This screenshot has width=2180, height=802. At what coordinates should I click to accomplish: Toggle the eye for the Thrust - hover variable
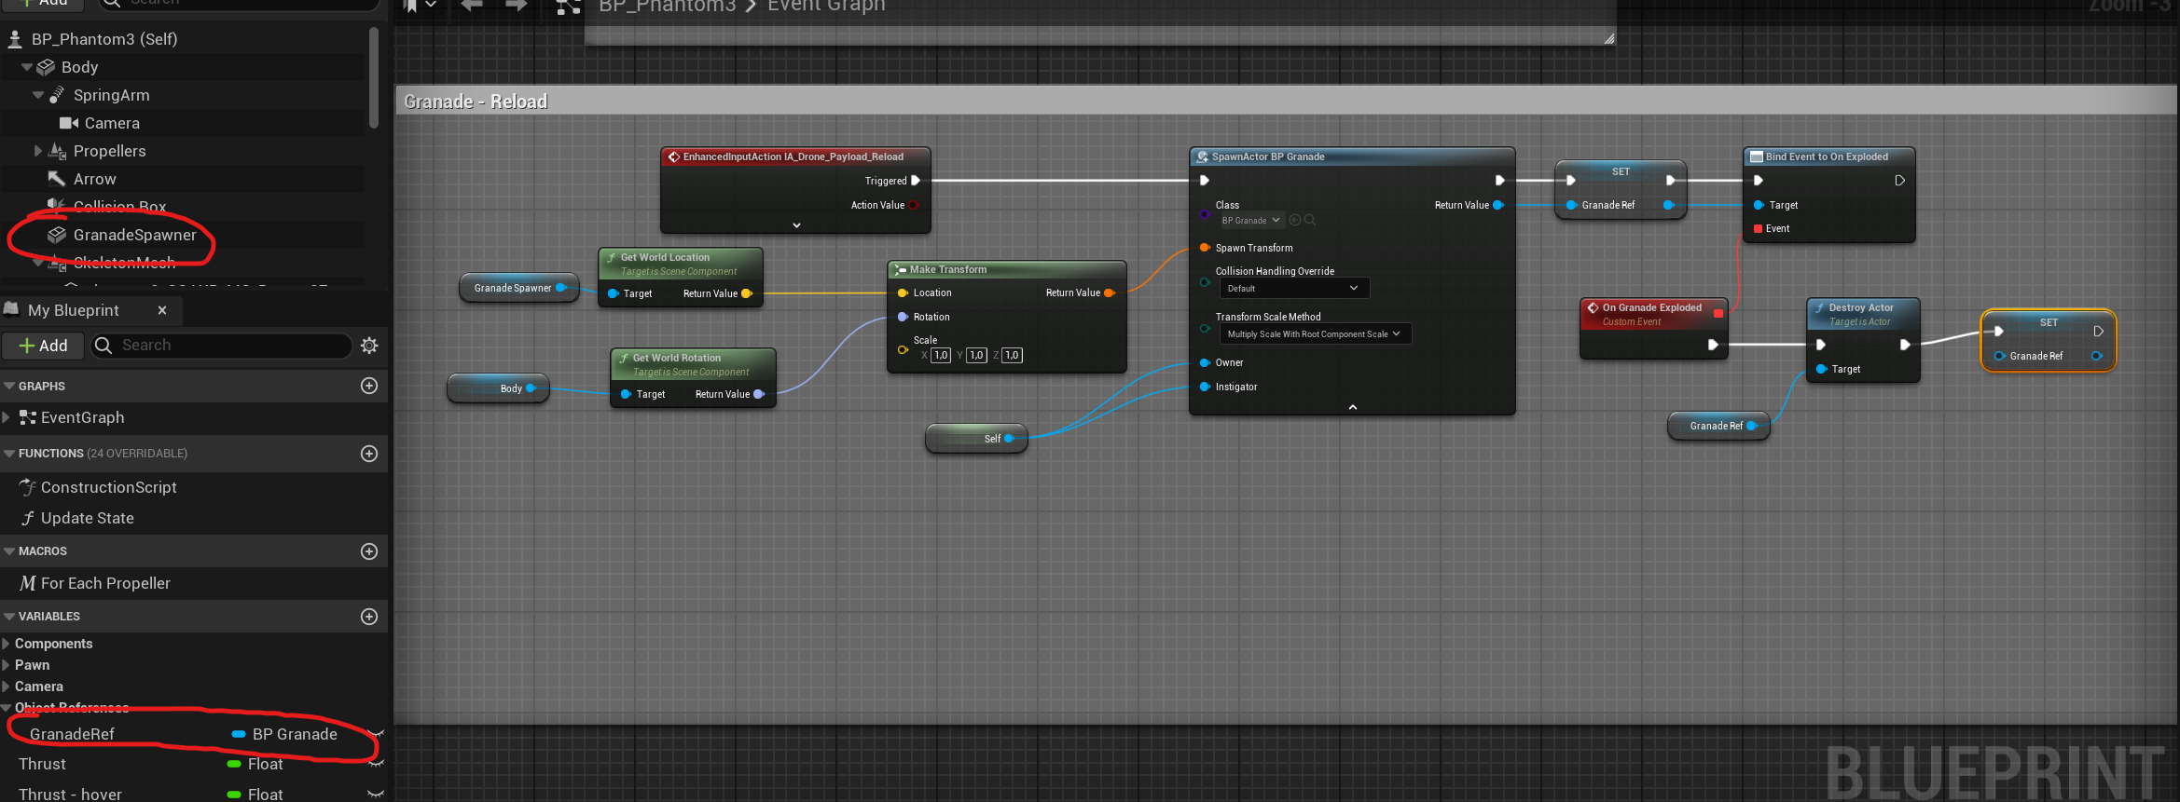click(x=376, y=795)
